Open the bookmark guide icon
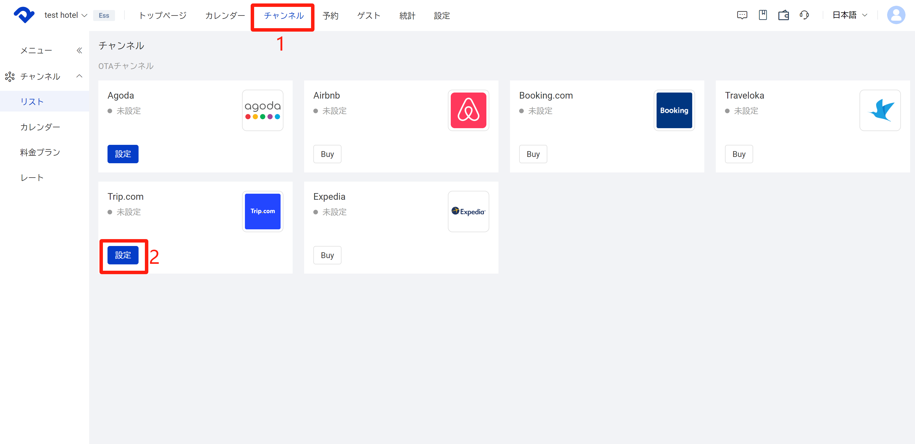This screenshot has height=444, width=915. (x=763, y=15)
